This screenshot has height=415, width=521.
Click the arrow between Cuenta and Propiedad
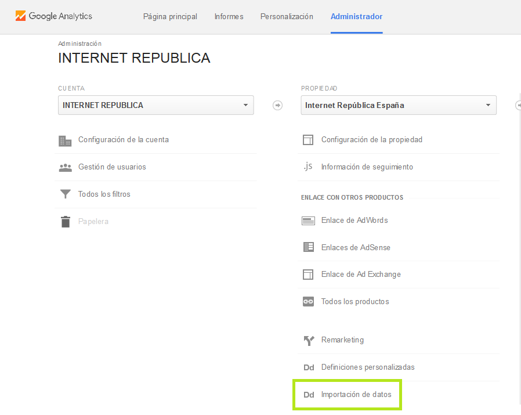(x=277, y=105)
